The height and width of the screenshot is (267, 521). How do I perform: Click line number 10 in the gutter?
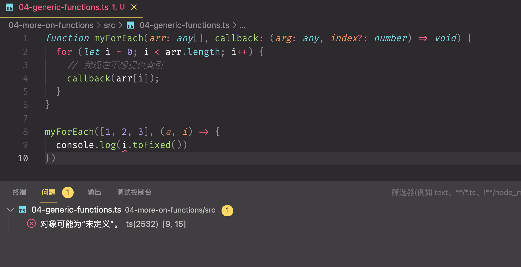click(x=23, y=158)
